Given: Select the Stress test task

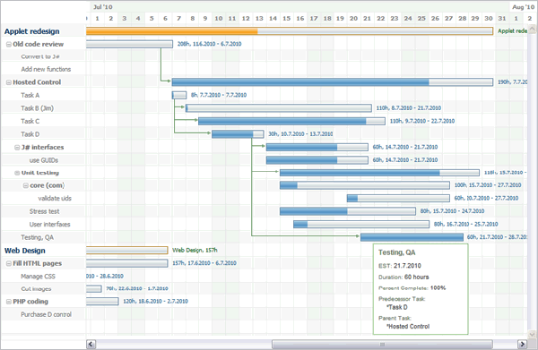Looking at the screenshot, I should coord(43,211).
